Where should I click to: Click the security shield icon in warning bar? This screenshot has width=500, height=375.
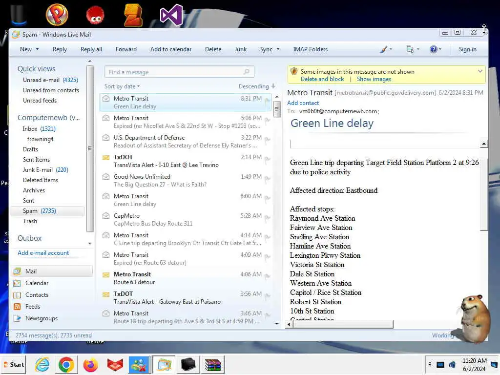pos(294,71)
